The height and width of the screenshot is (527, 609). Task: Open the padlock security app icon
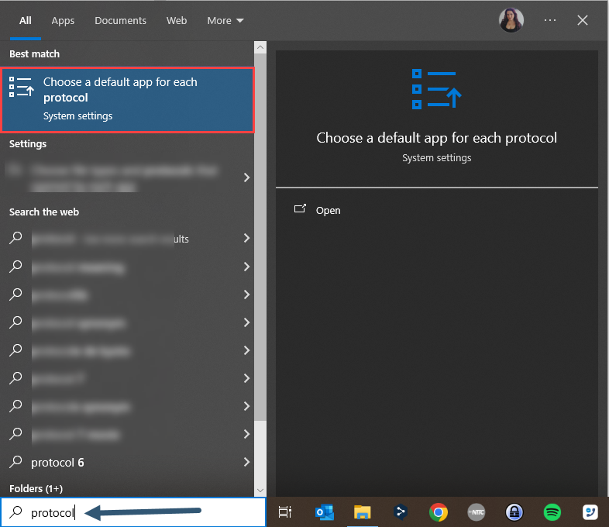(x=514, y=512)
